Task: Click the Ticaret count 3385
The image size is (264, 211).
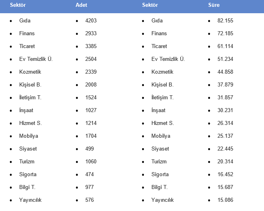Action: (x=91, y=46)
